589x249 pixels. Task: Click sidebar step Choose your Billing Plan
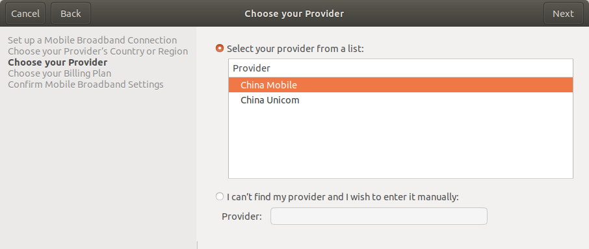click(x=59, y=73)
